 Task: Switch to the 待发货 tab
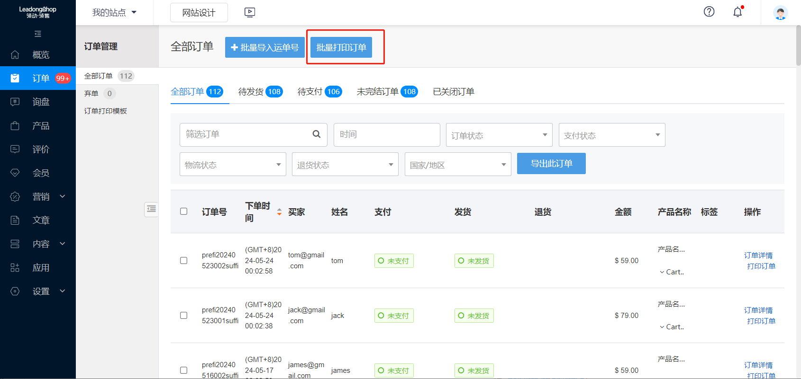coord(260,92)
